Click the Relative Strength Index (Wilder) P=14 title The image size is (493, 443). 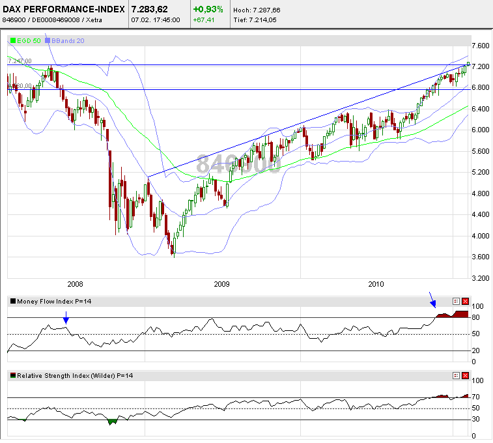coord(75,375)
